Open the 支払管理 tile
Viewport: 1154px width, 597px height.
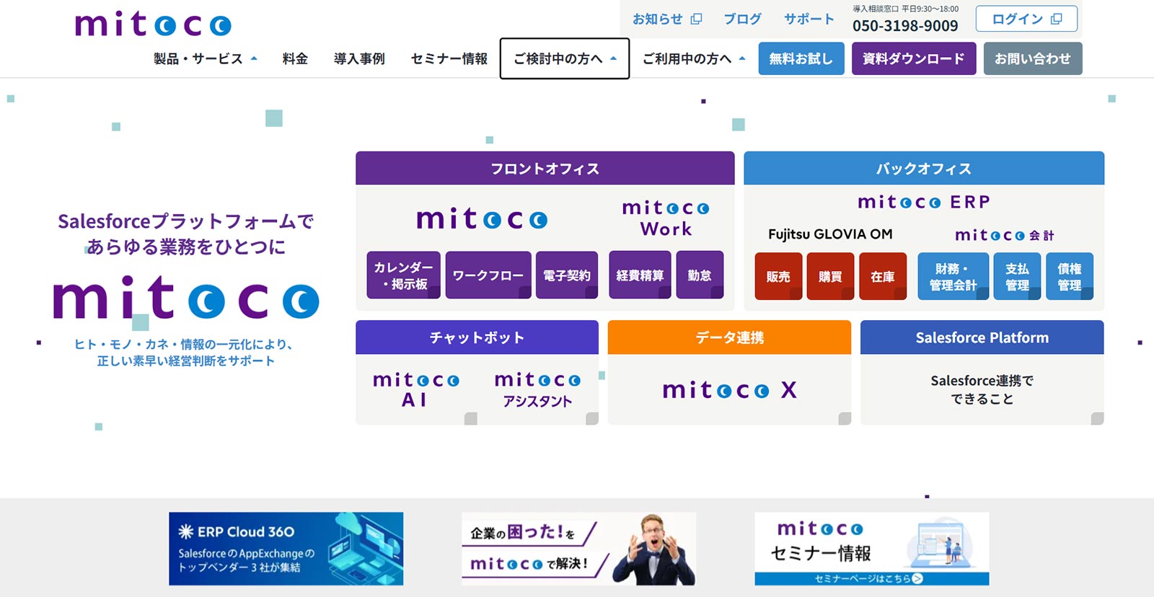point(1017,276)
